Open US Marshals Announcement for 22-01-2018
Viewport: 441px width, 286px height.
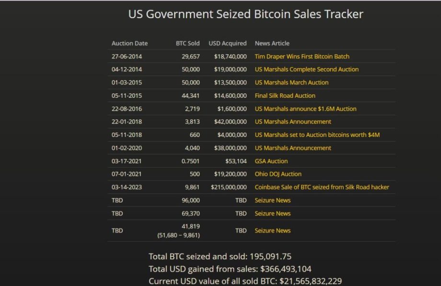coord(293,122)
